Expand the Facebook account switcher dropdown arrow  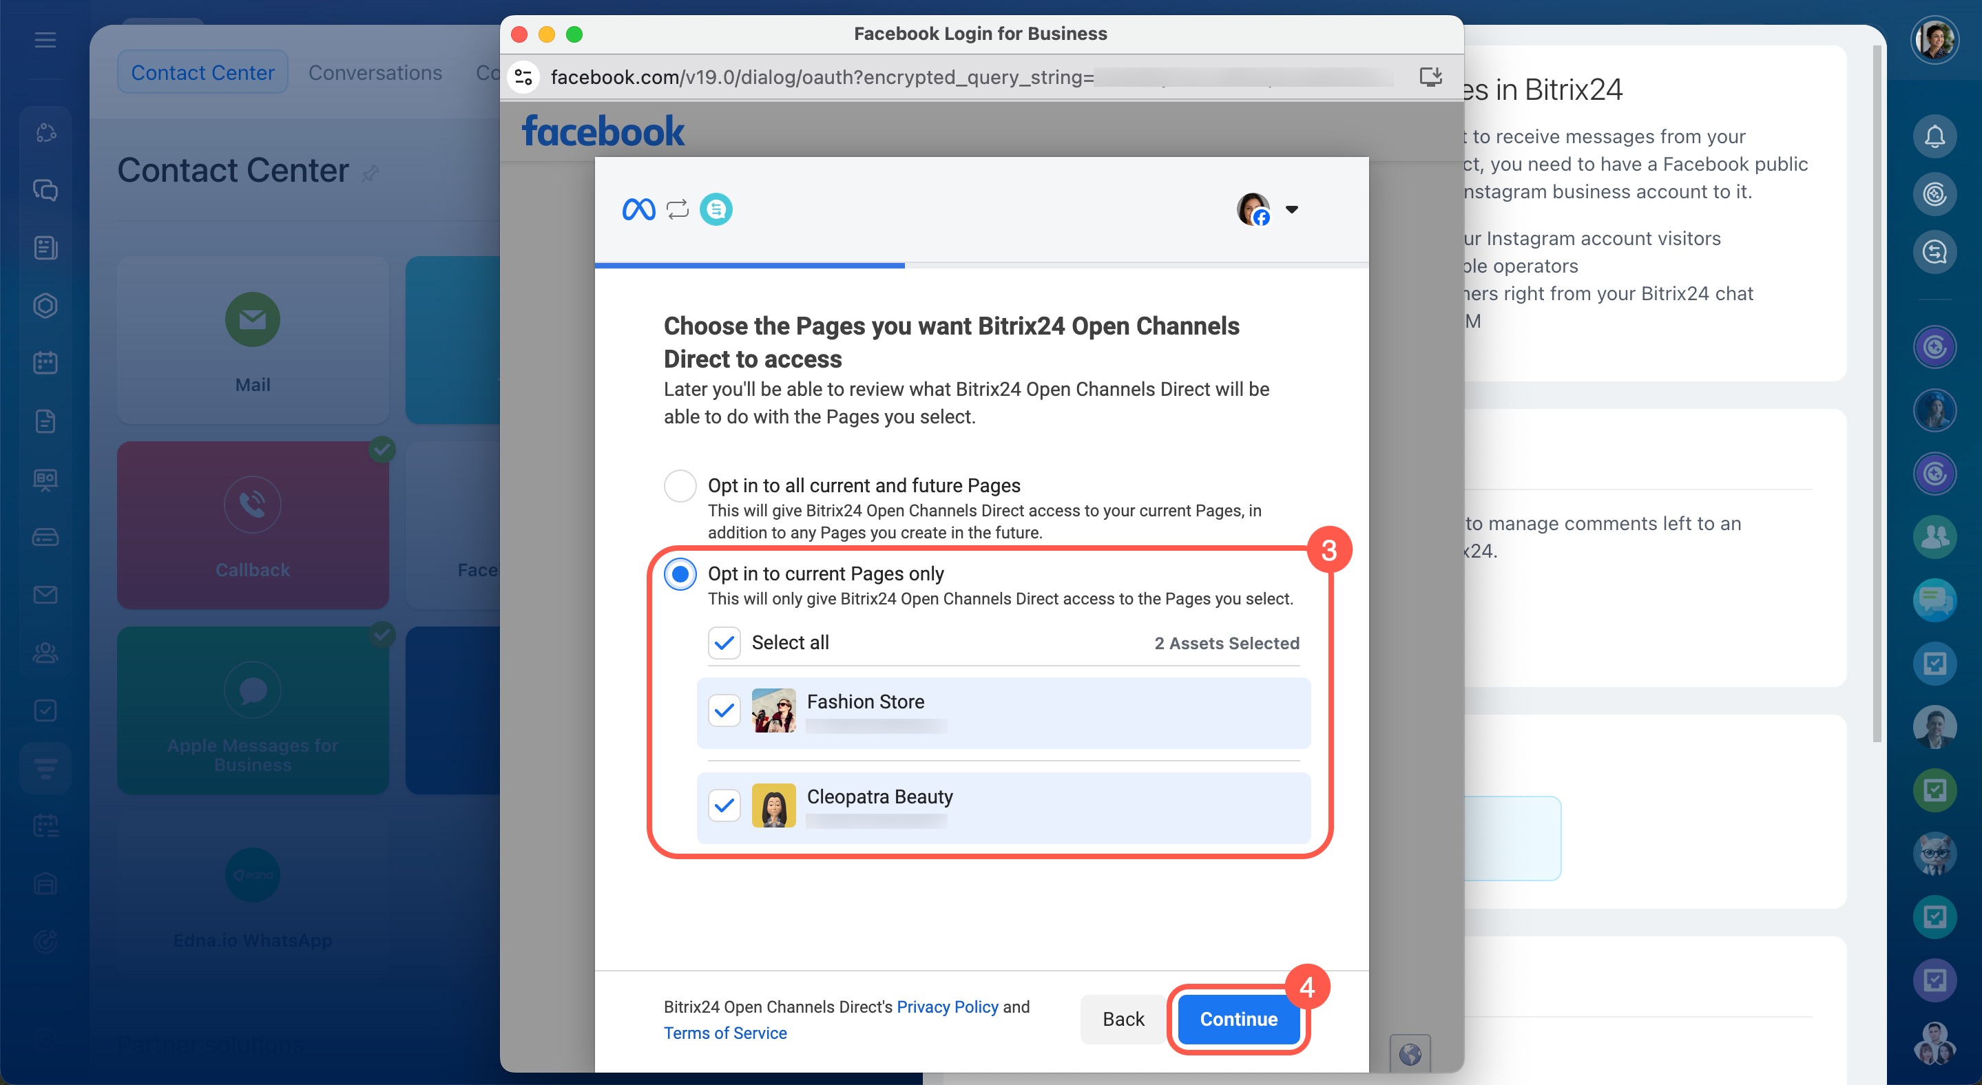(x=1292, y=209)
